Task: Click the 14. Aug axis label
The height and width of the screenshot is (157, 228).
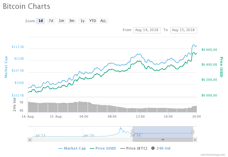Action: tap(28, 116)
